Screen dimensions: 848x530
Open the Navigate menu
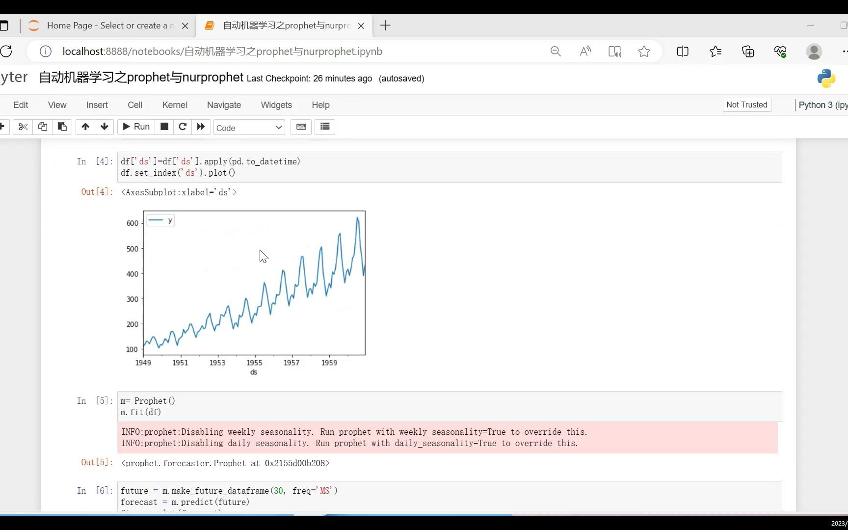click(x=224, y=105)
